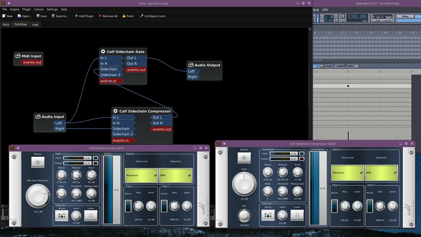Toggle Sidechain Active S/C in the Compressor GUI
421x237 pixels.
tap(268, 215)
